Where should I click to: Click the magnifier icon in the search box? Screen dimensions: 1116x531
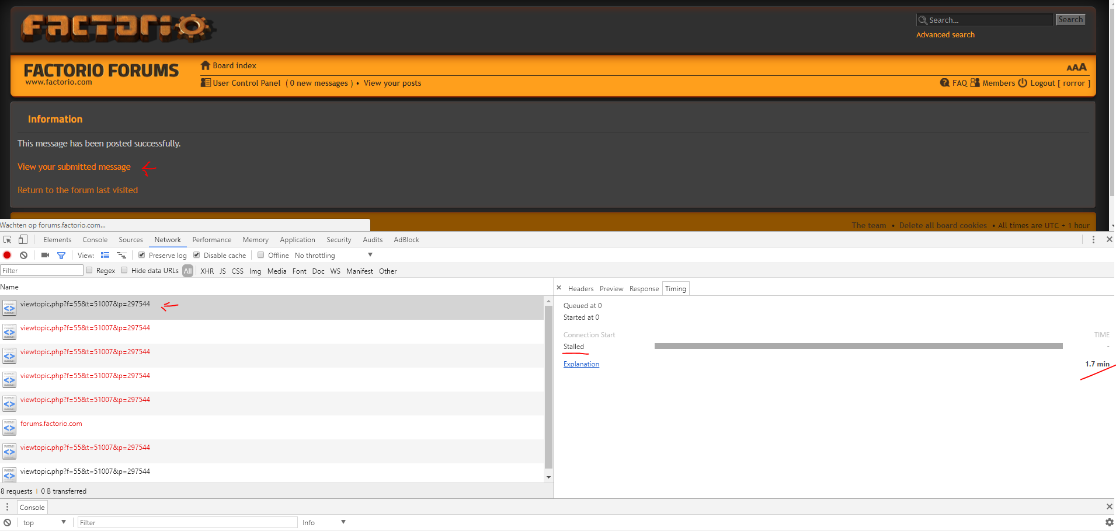[923, 20]
